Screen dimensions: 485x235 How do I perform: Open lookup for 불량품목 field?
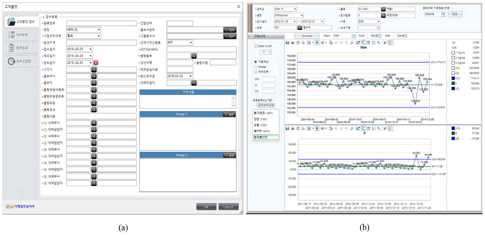pos(193,56)
